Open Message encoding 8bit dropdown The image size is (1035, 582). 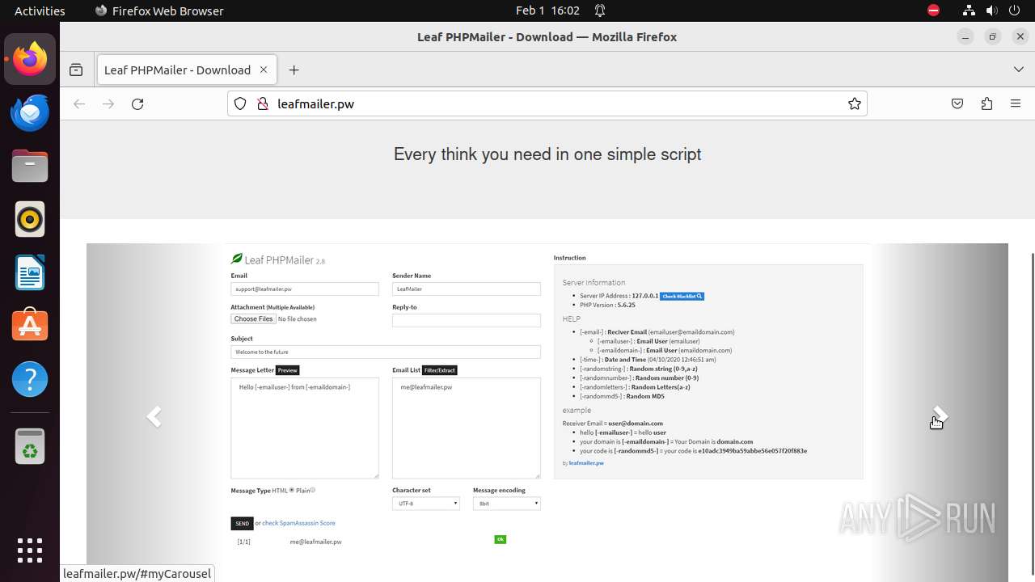tap(507, 503)
